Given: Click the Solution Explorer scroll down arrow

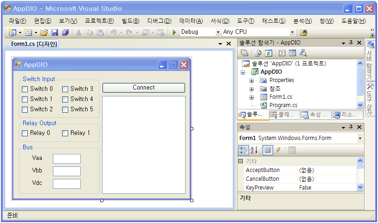Looking at the screenshot, I should point(360,105).
